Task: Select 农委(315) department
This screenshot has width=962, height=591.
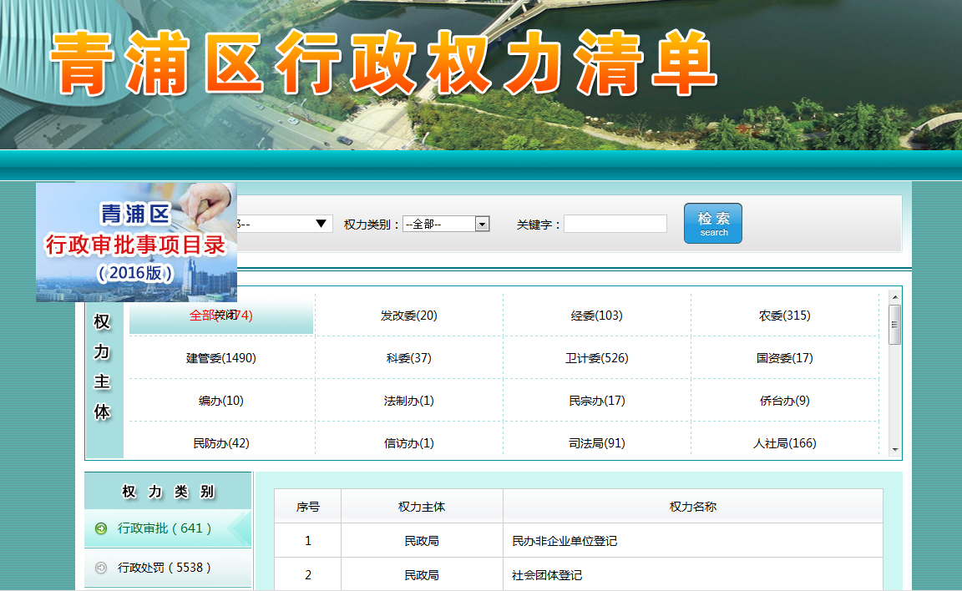Action: (785, 315)
